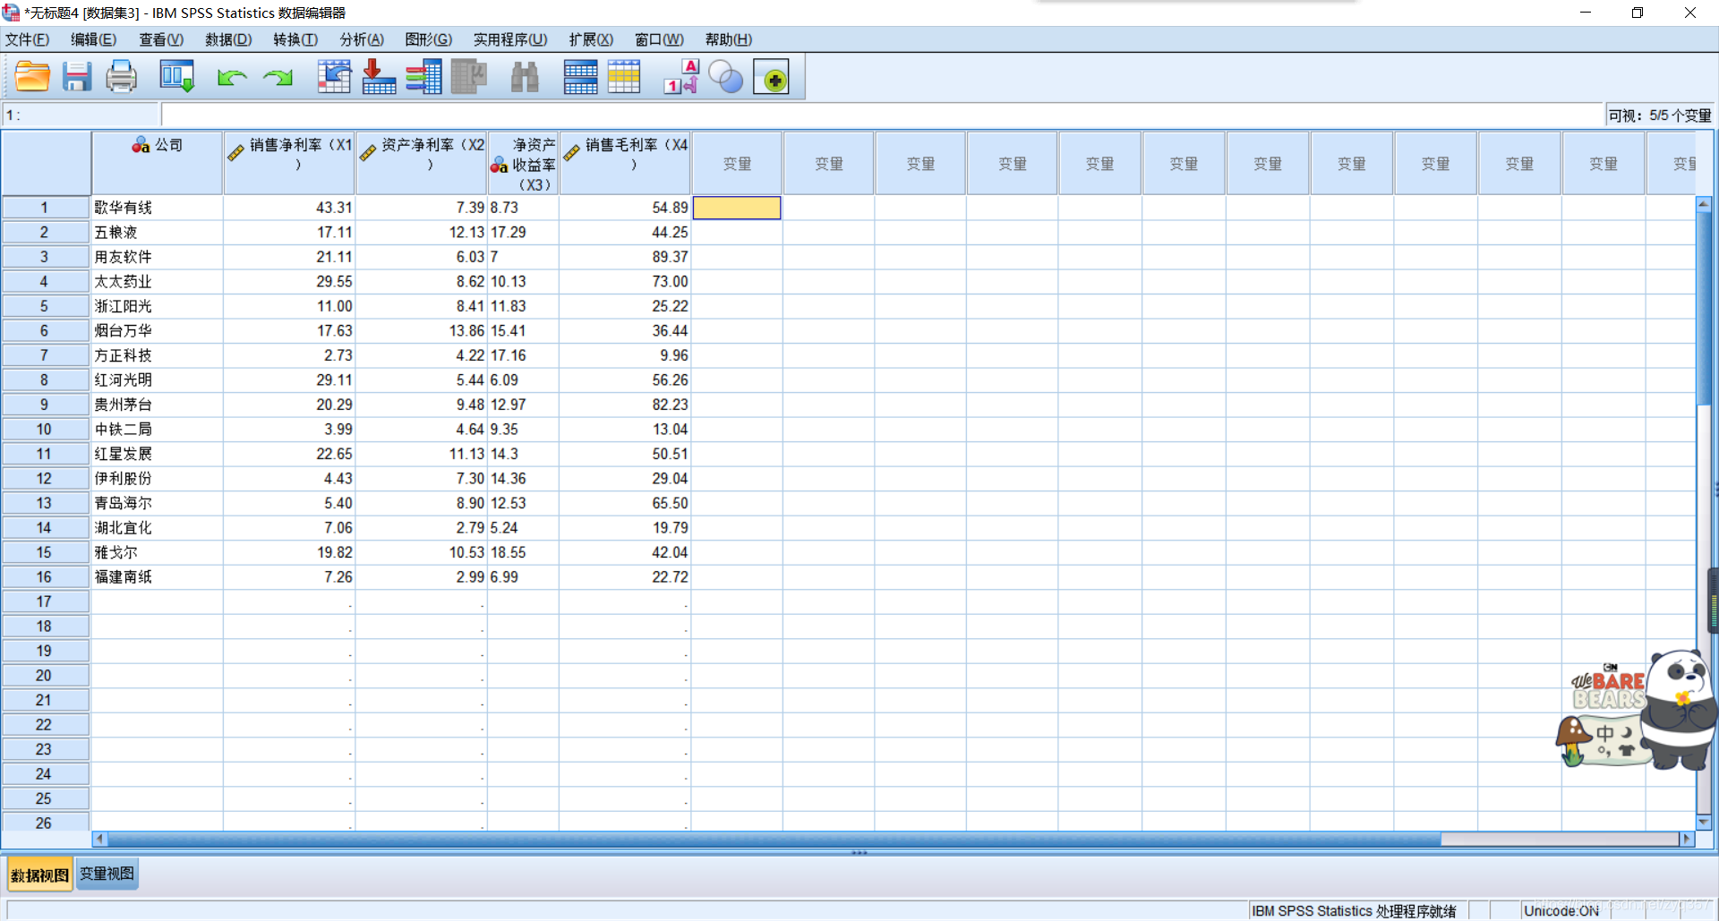Screen dimensions: 1719x921
Task: Open the Variables info icon
Action: 423,77
